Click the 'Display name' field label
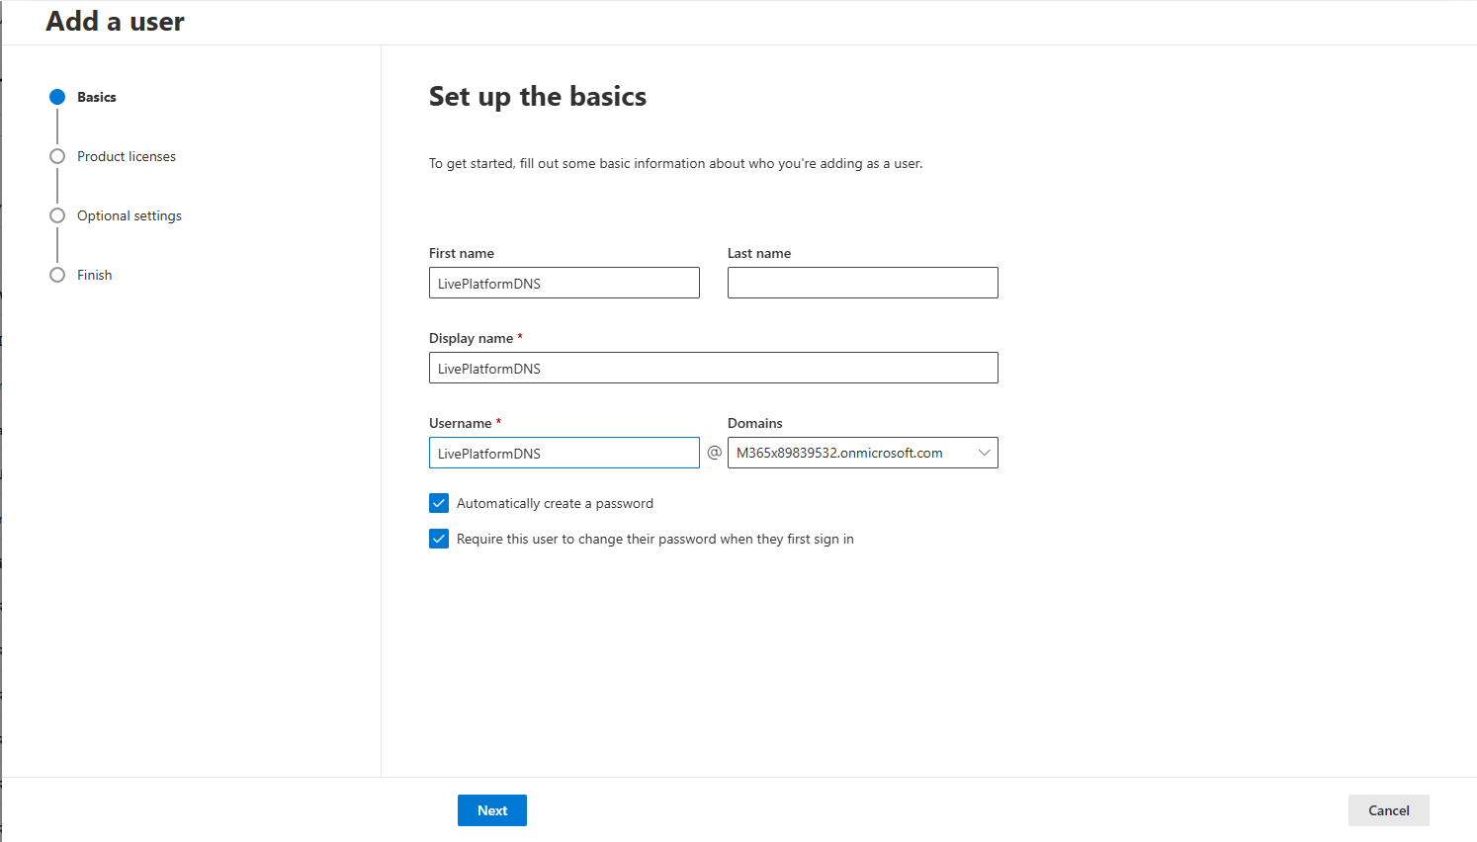This screenshot has height=842, width=1477. coord(471,338)
